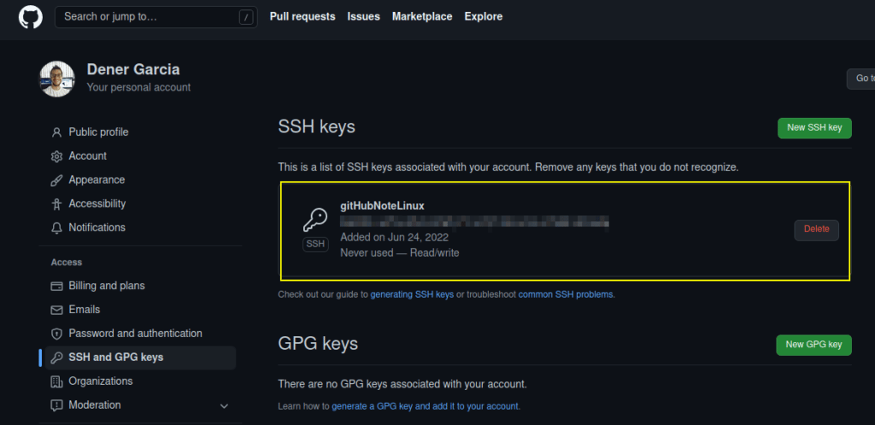Click the Account gear icon
Viewport: 875px width, 425px height.
tap(56, 156)
